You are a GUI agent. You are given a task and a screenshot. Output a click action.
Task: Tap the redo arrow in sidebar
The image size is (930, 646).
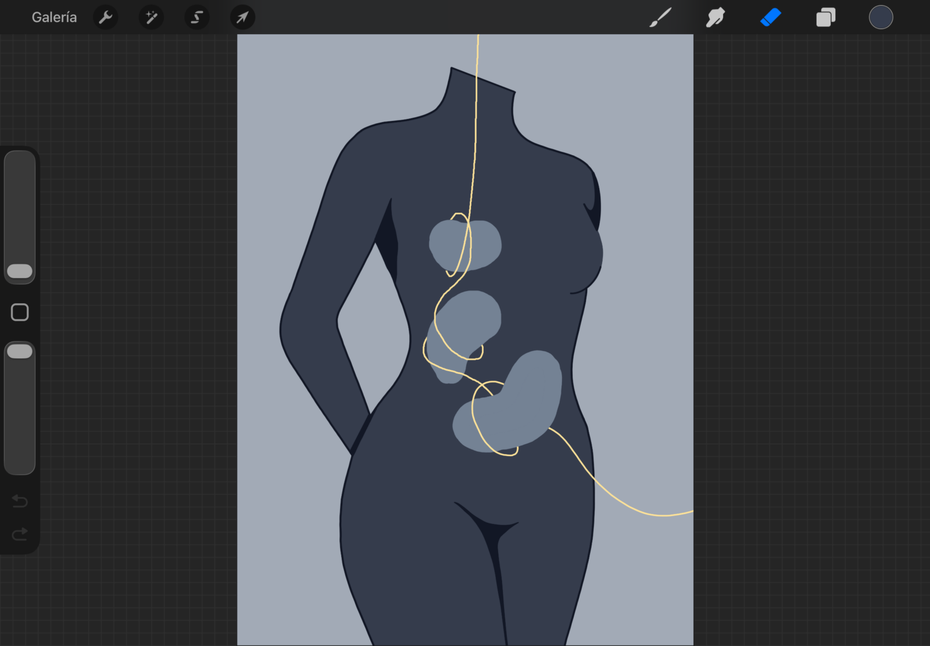click(x=20, y=534)
